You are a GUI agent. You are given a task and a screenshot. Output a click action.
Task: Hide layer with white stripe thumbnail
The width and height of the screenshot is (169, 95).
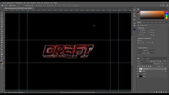point(138,74)
